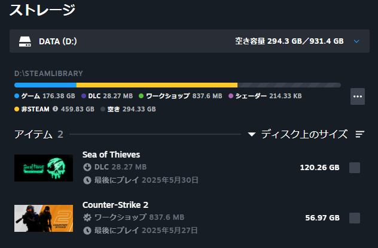This screenshot has width=378, height=248.
Task: Click the info icon next to 非STEAM
Action: pos(55,109)
